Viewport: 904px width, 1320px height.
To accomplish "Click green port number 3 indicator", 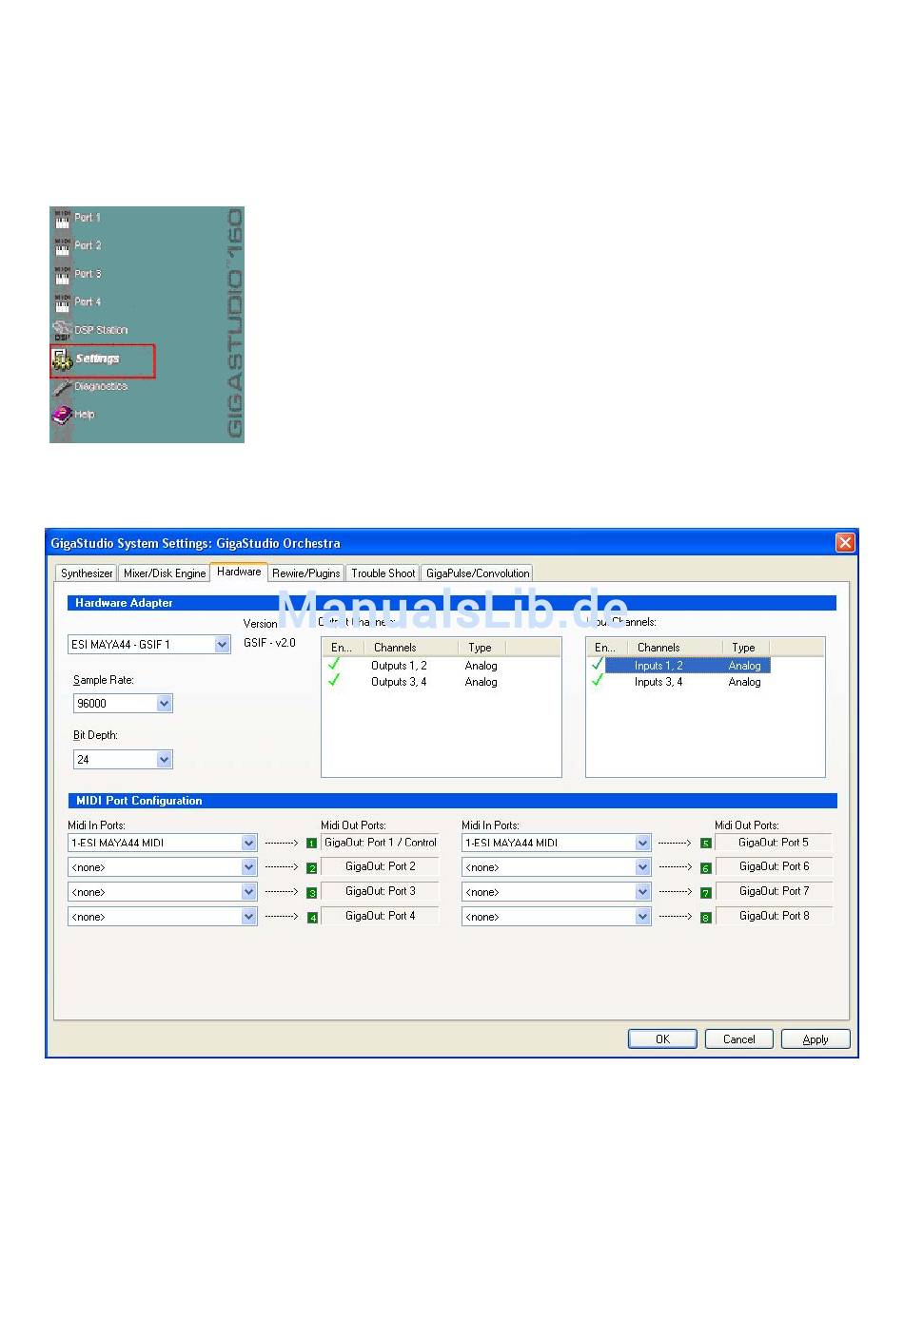I will pyautogui.click(x=311, y=893).
